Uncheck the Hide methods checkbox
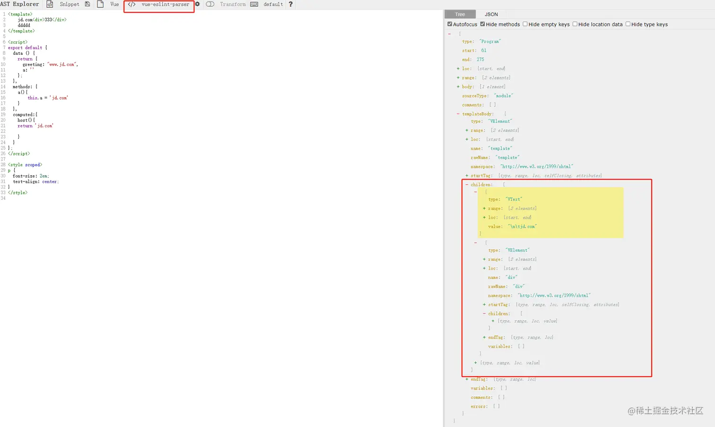 tap(482, 24)
